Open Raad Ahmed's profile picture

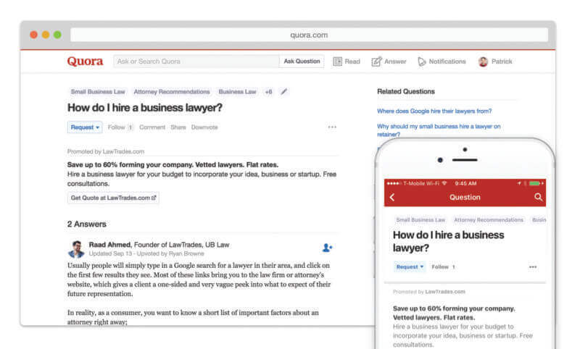pos(76,249)
